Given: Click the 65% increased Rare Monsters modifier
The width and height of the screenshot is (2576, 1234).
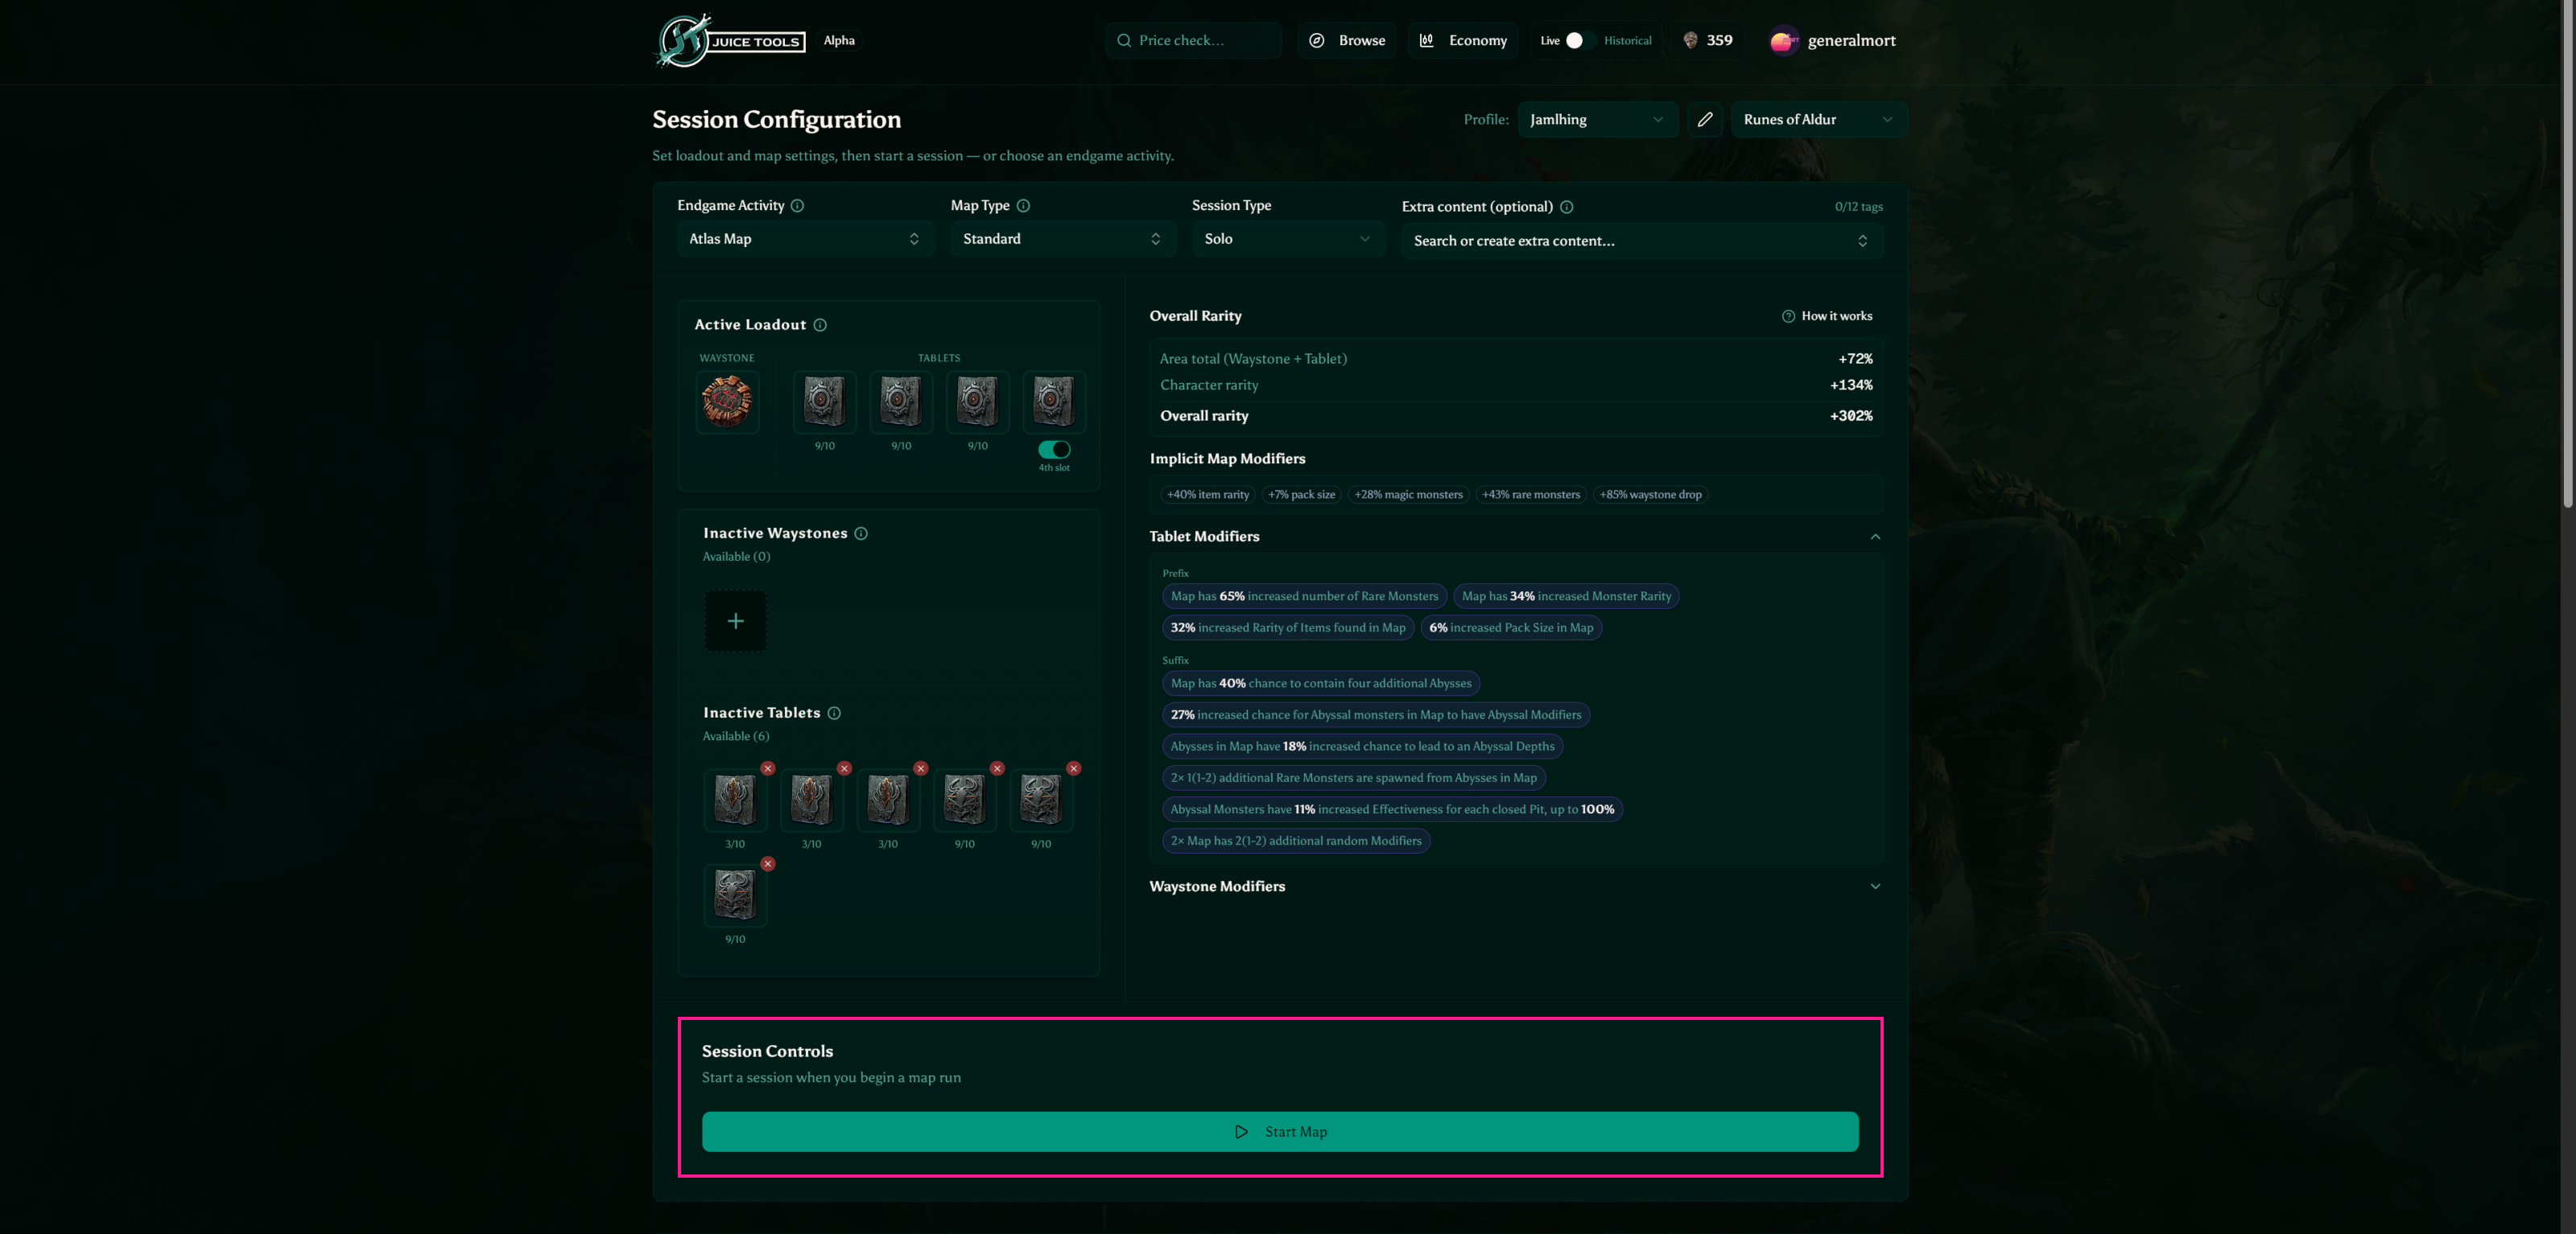Looking at the screenshot, I should [1304, 597].
